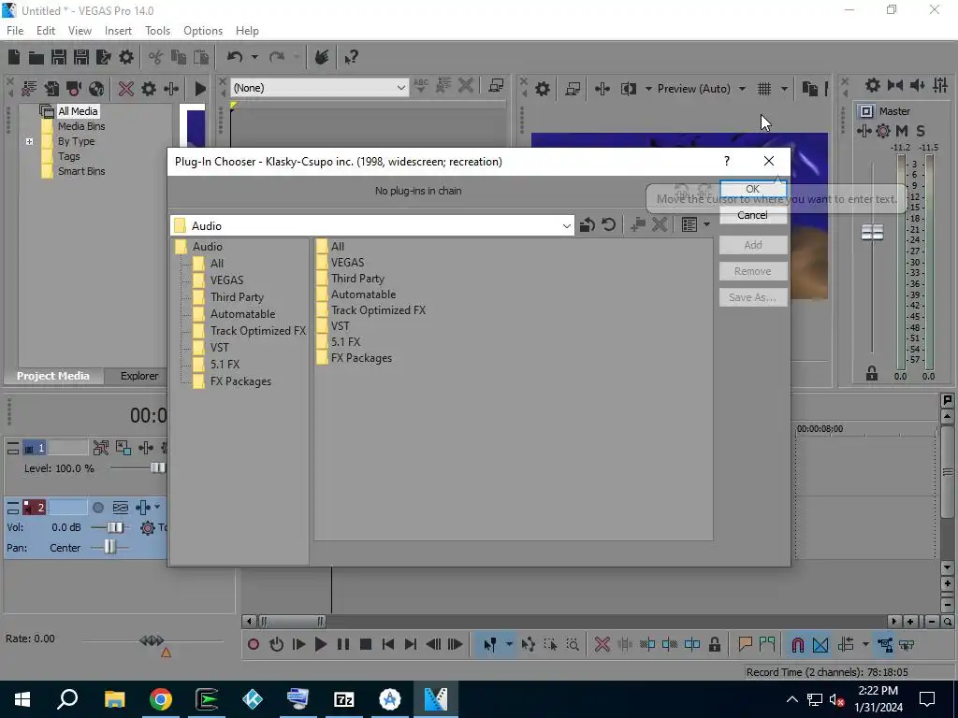Open the Overlays grid dropdown arrow

tap(784, 89)
